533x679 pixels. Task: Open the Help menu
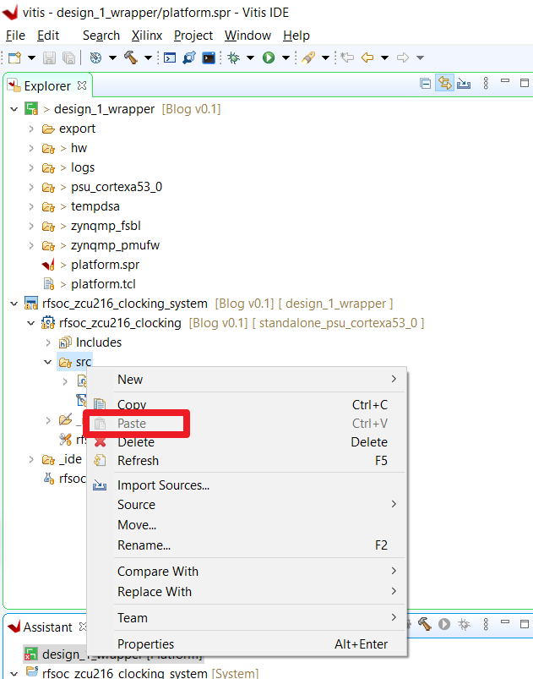coord(296,36)
